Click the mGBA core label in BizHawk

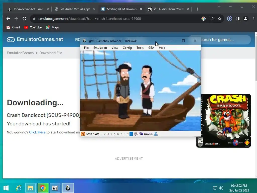148,134
